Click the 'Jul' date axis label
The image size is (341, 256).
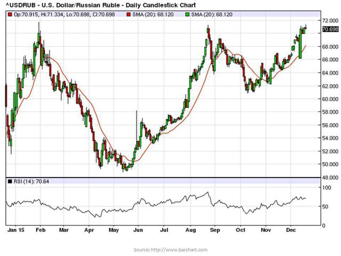click(164, 230)
